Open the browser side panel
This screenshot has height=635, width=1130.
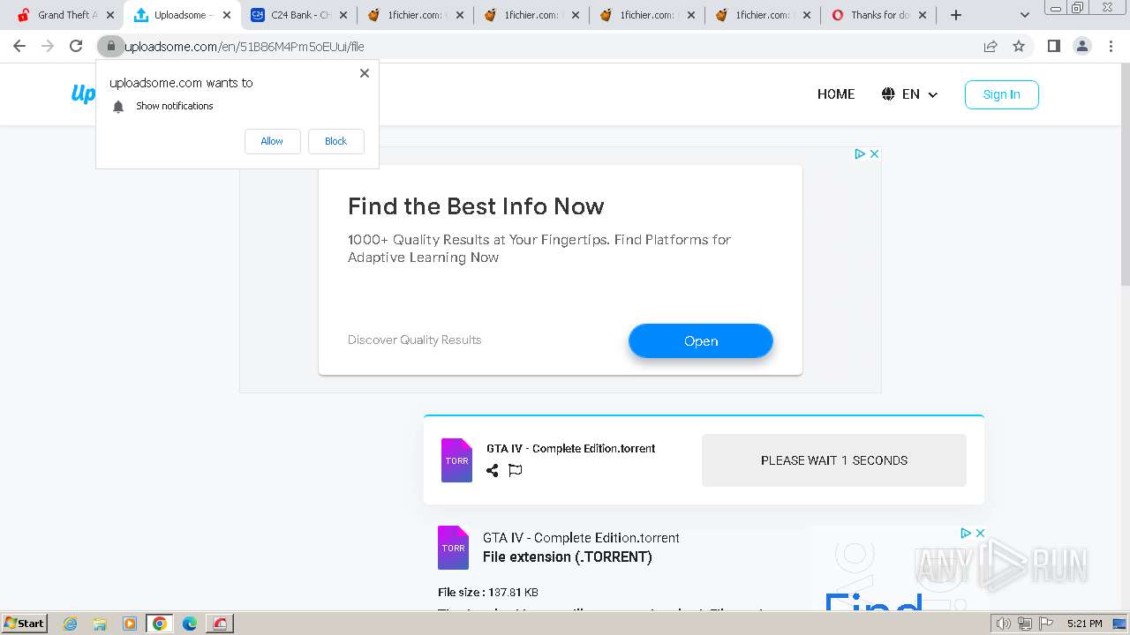[x=1053, y=46]
